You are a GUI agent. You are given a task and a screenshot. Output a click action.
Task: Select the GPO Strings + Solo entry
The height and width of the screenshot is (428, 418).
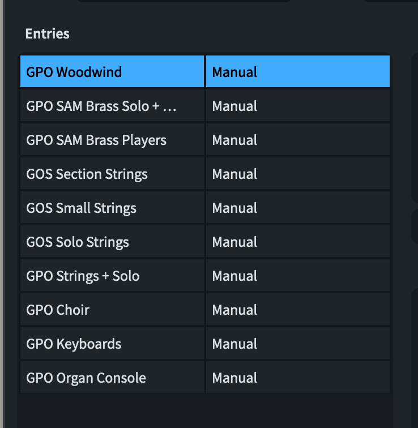112,276
